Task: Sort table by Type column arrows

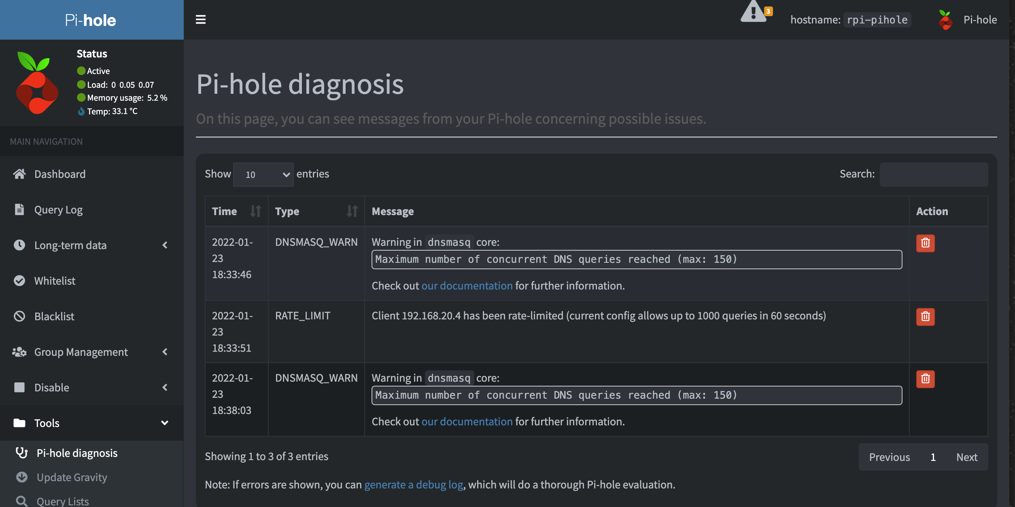Action: click(352, 211)
